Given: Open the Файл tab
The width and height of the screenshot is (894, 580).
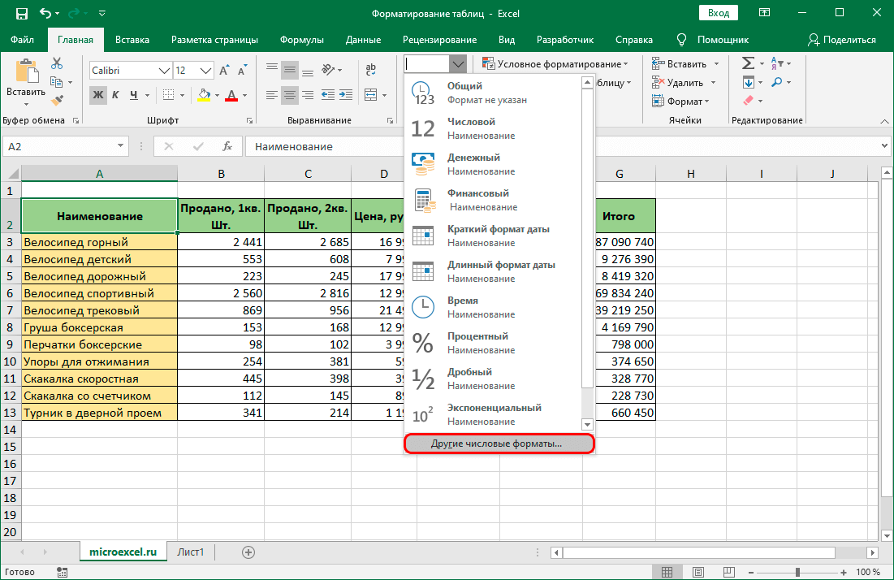Looking at the screenshot, I should (22, 39).
